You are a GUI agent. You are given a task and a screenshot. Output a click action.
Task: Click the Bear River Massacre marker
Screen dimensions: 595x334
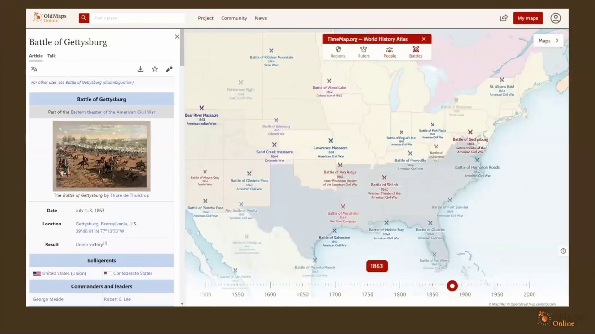[201, 108]
